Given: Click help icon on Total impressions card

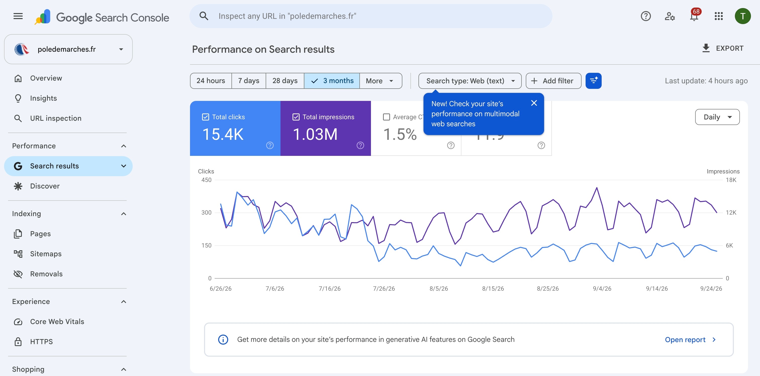Looking at the screenshot, I should [x=360, y=145].
